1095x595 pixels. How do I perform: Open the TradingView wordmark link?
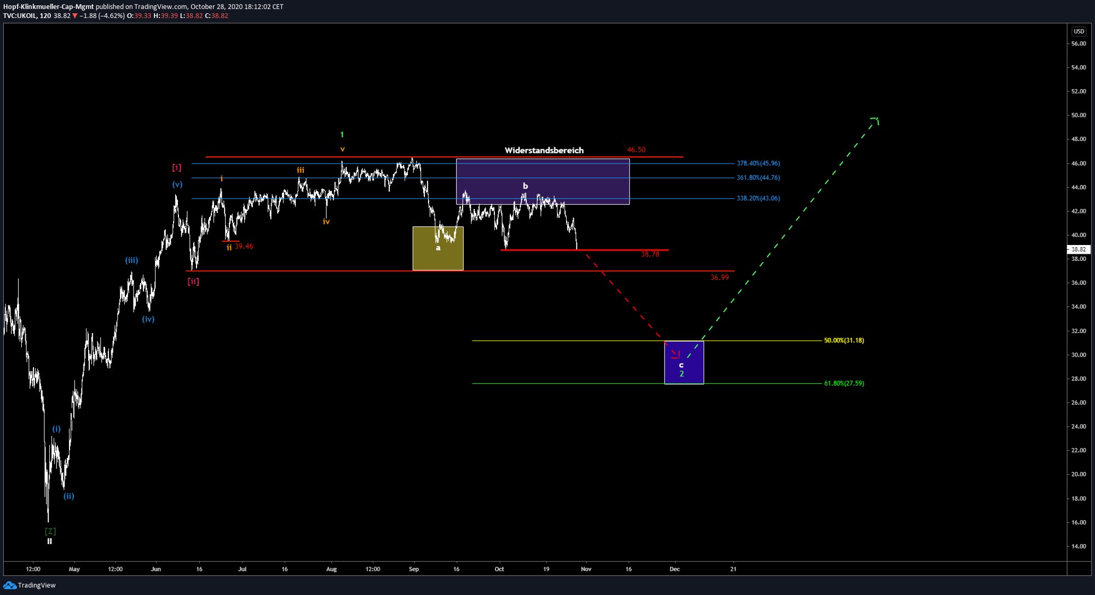[37, 585]
